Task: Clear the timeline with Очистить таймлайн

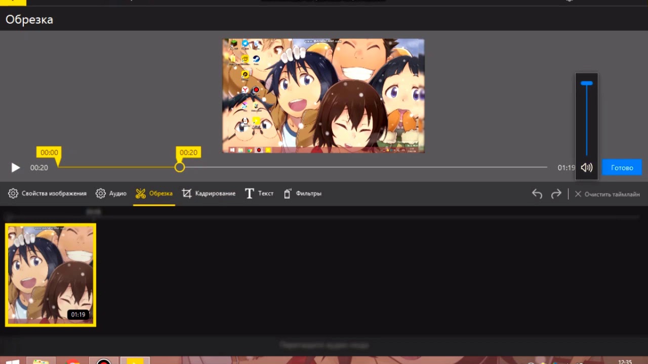Action: pyautogui.click(x=607, y=194)
